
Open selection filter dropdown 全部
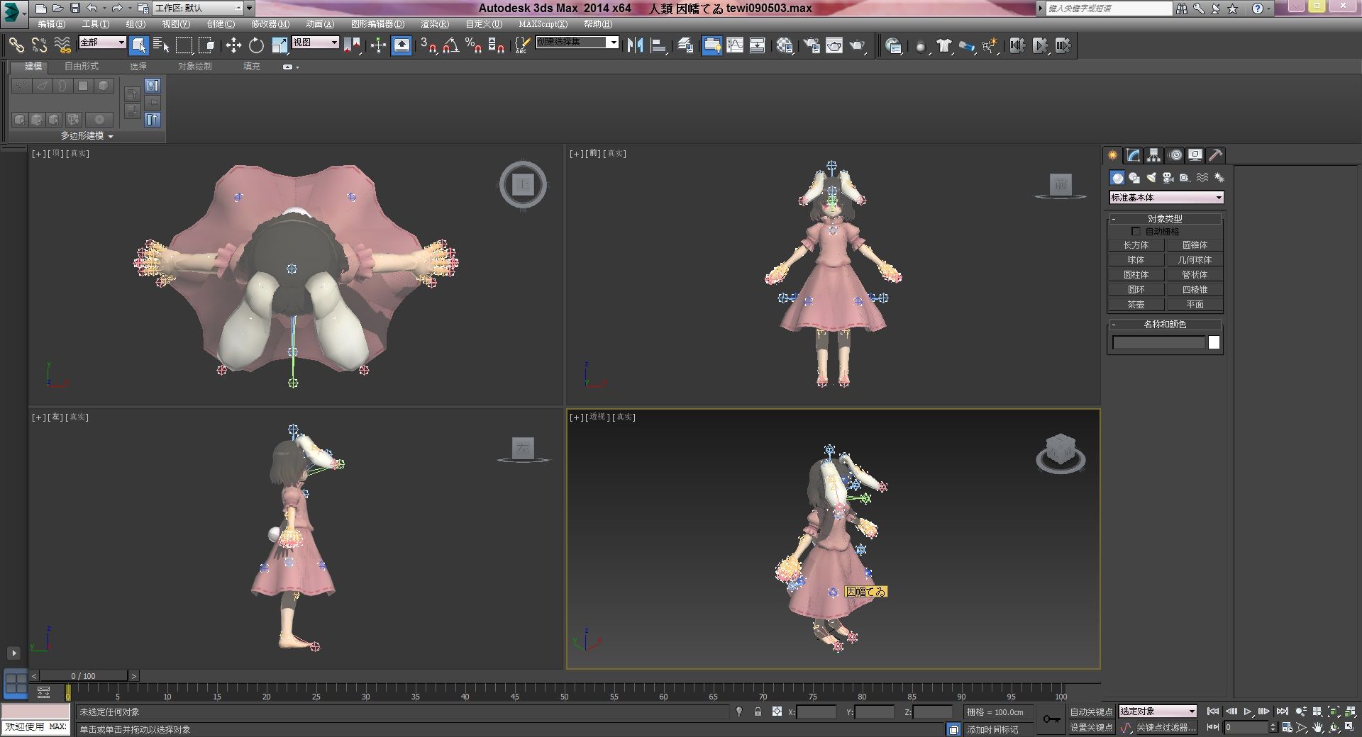click(102, 43)
